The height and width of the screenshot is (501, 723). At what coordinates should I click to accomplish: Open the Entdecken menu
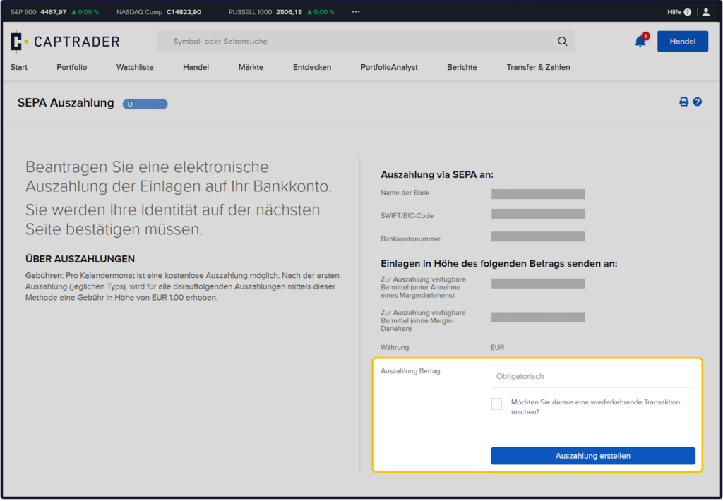click(312, 67)
